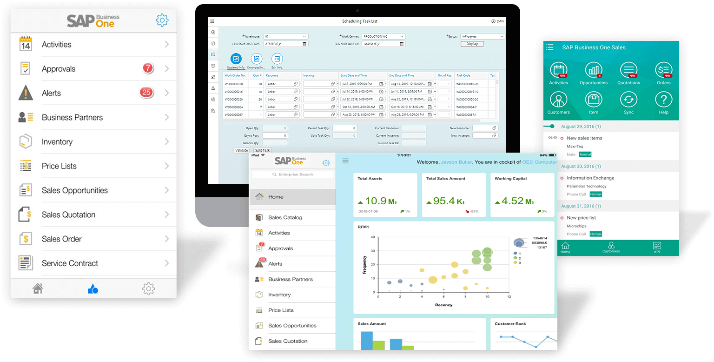Screen dimensions: 714x362
Task: Open Opportunities icon in SAP Business One Sales
Action: (x=594, y=70)
